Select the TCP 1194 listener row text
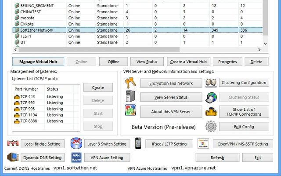 [29, 115]
